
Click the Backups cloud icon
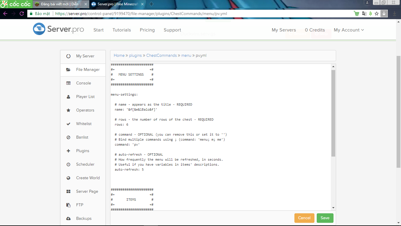[68, 219]
